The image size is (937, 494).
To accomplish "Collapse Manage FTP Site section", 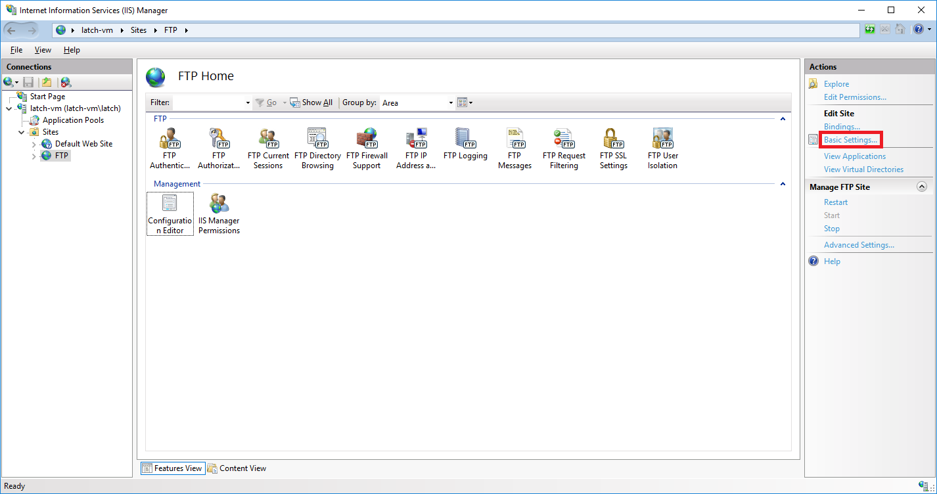I will [x=922, y=187].
